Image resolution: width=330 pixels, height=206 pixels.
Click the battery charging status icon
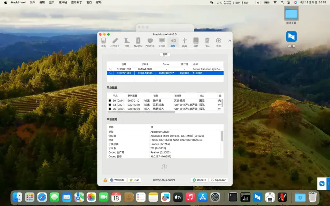[x=267, y=3]
